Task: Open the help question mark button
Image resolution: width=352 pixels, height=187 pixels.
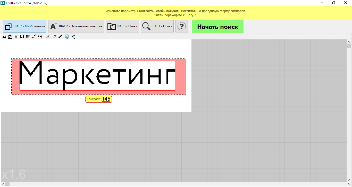Action: tap(182, 26)
